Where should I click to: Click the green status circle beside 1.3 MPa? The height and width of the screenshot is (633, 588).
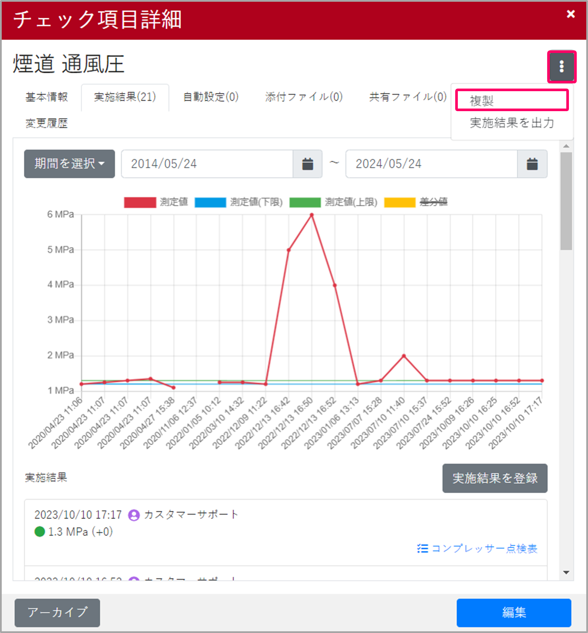pos(39,531)
